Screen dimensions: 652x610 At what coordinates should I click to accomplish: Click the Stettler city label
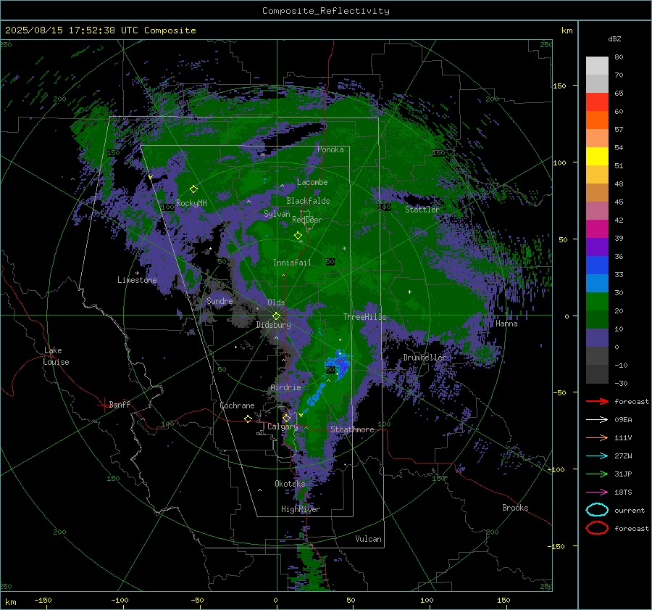click(x=422, y=210)
